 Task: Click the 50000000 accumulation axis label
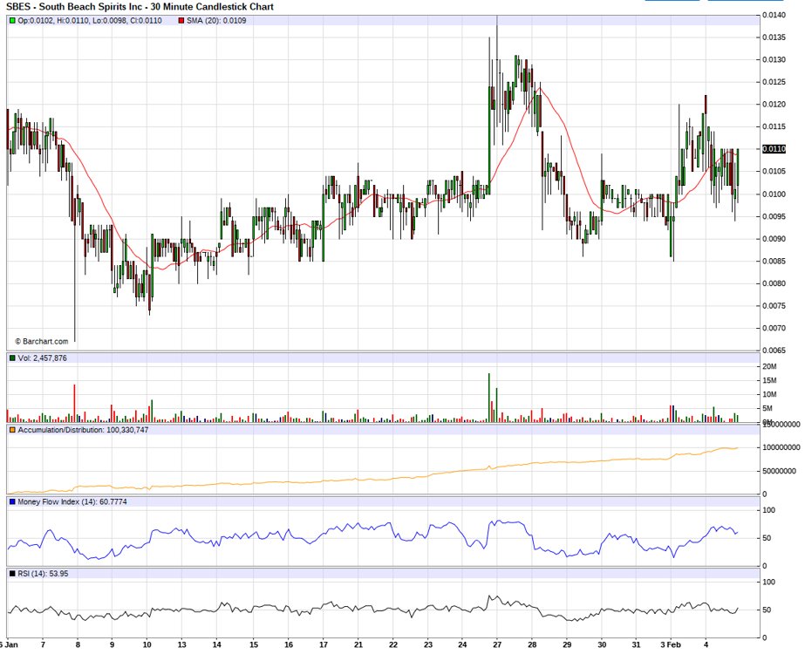(x=779, y=471)
